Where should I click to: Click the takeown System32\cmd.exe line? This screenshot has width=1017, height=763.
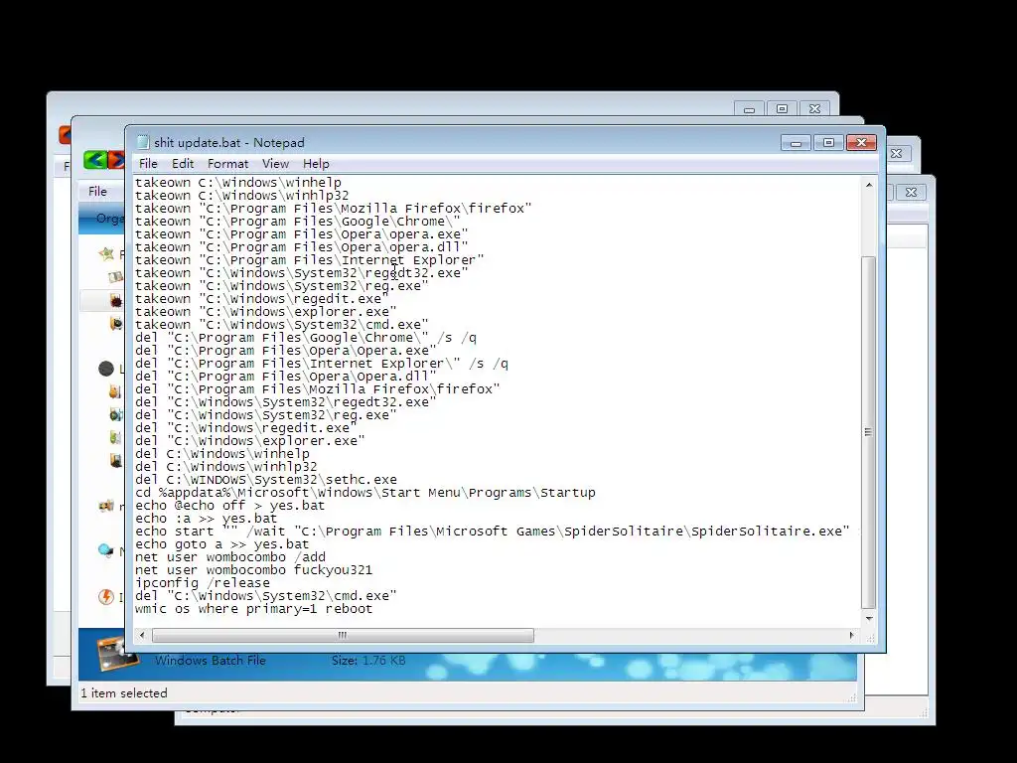282,325
